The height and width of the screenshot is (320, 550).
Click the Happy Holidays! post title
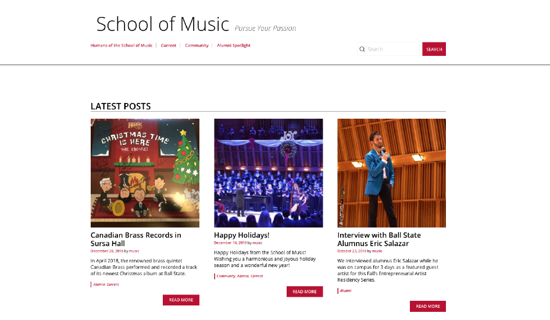(241, 235)
